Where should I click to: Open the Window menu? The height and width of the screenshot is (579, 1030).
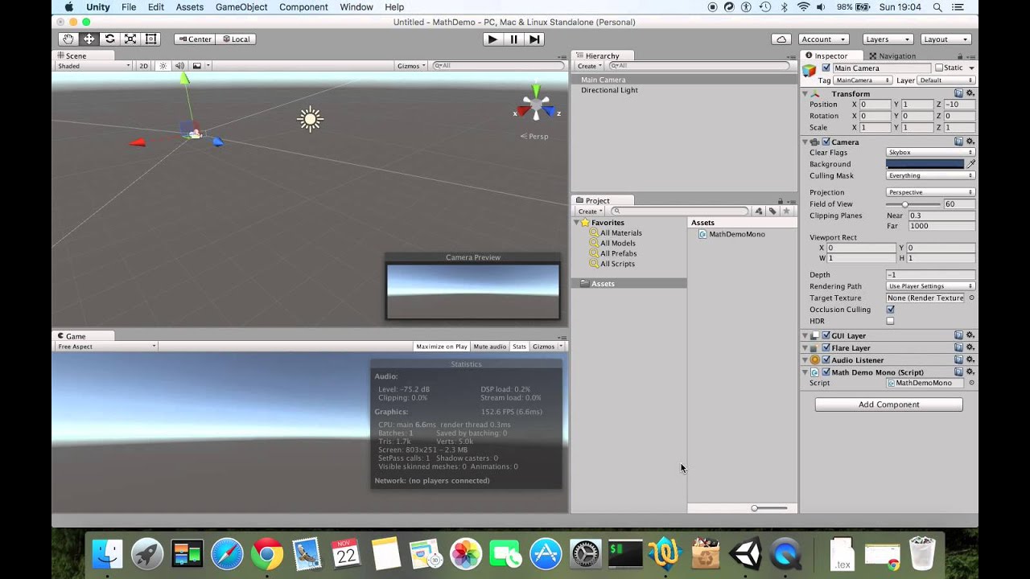click(356, 7)
